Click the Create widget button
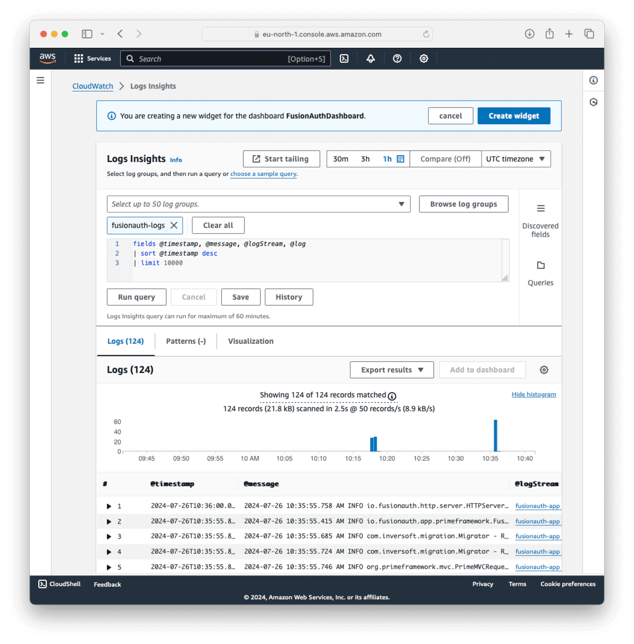 tap(514, 116)
